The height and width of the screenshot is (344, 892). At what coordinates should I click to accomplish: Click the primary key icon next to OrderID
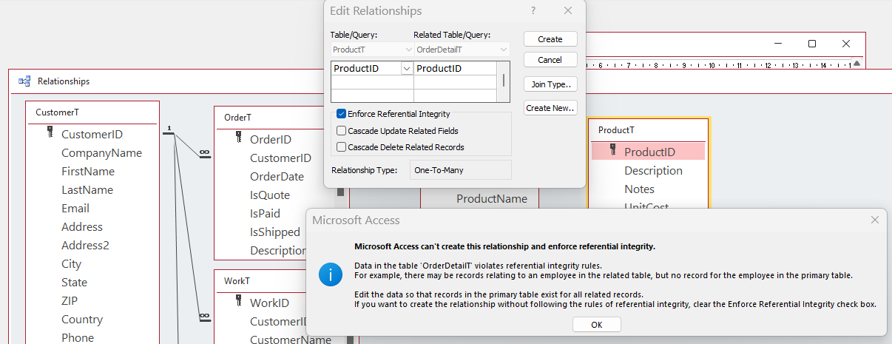(239, 138)
